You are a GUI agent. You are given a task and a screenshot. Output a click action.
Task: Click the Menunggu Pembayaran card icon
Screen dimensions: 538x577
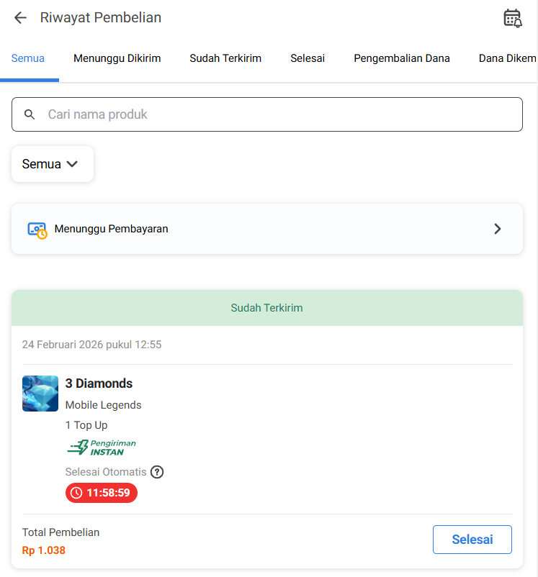coord(37,230)
